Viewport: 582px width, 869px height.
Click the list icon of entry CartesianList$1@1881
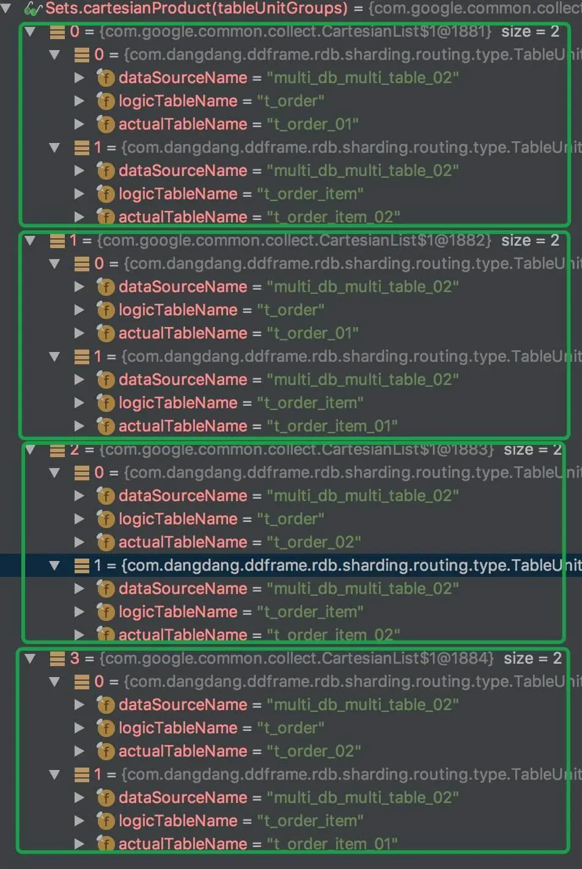(57, 32)
